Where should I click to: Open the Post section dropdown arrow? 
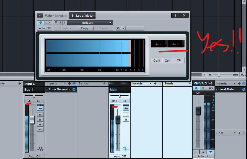(235, 133)
